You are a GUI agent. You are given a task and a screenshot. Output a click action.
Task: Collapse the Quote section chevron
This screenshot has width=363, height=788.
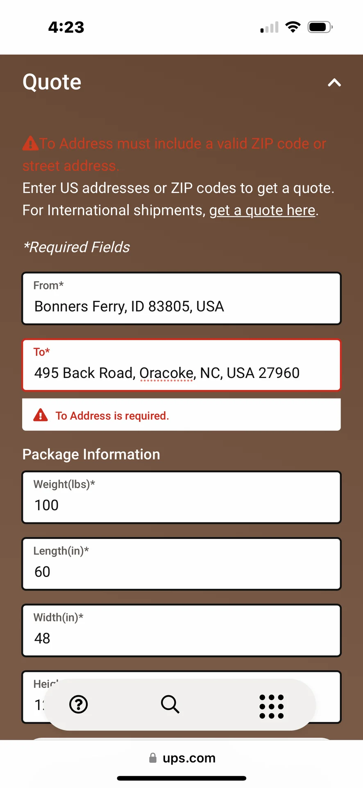(x=334, y=82)
